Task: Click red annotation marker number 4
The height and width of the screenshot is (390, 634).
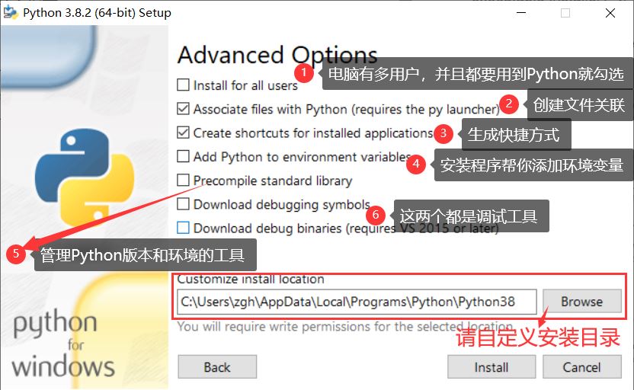Action: coord(416,164)
